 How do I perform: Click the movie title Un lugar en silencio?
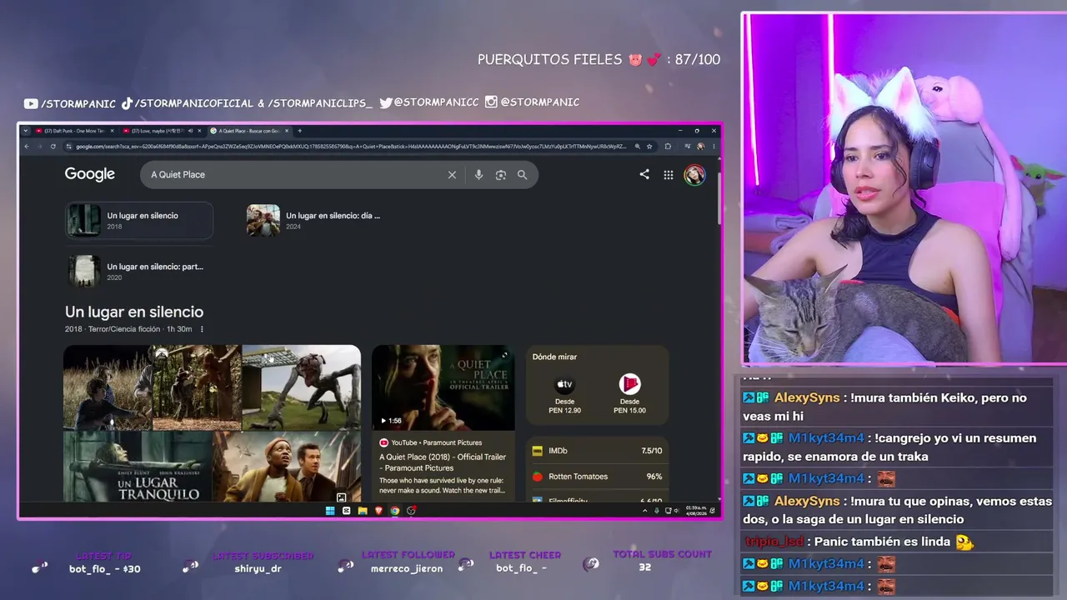pos(134,312)
